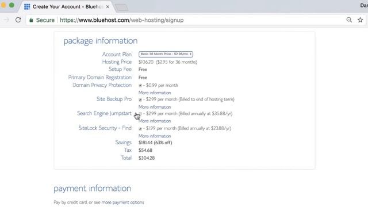368x207 pixels.
Task: Bookmark this page with the star icon
Action: (361, 20)
